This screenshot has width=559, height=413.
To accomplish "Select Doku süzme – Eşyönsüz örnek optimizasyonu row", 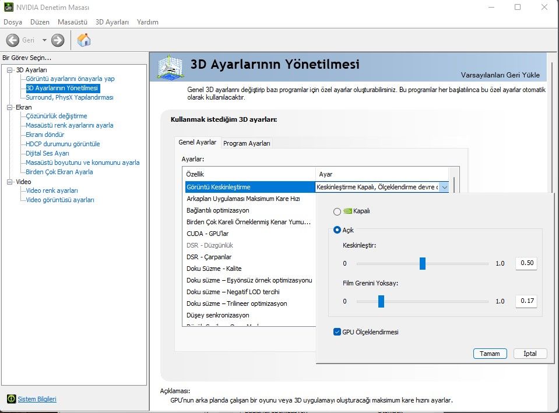I will (250, 280).
